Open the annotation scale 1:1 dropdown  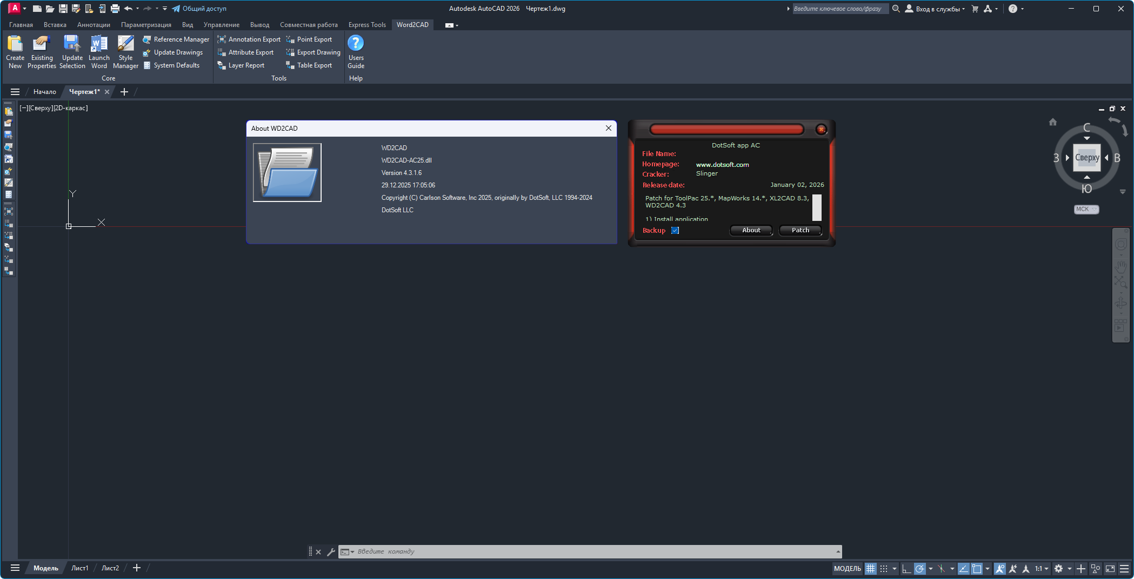[x=1042, y=568]
